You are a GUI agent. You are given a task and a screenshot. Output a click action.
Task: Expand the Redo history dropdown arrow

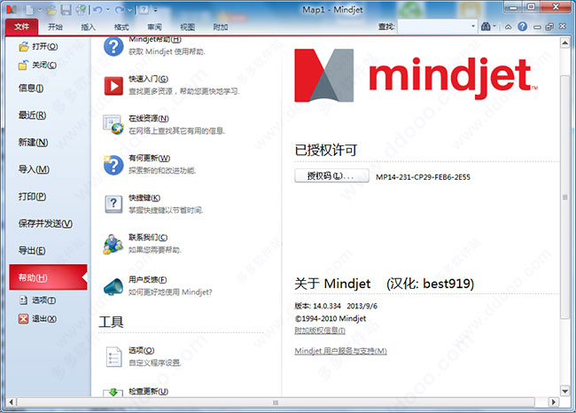[129, 10]
